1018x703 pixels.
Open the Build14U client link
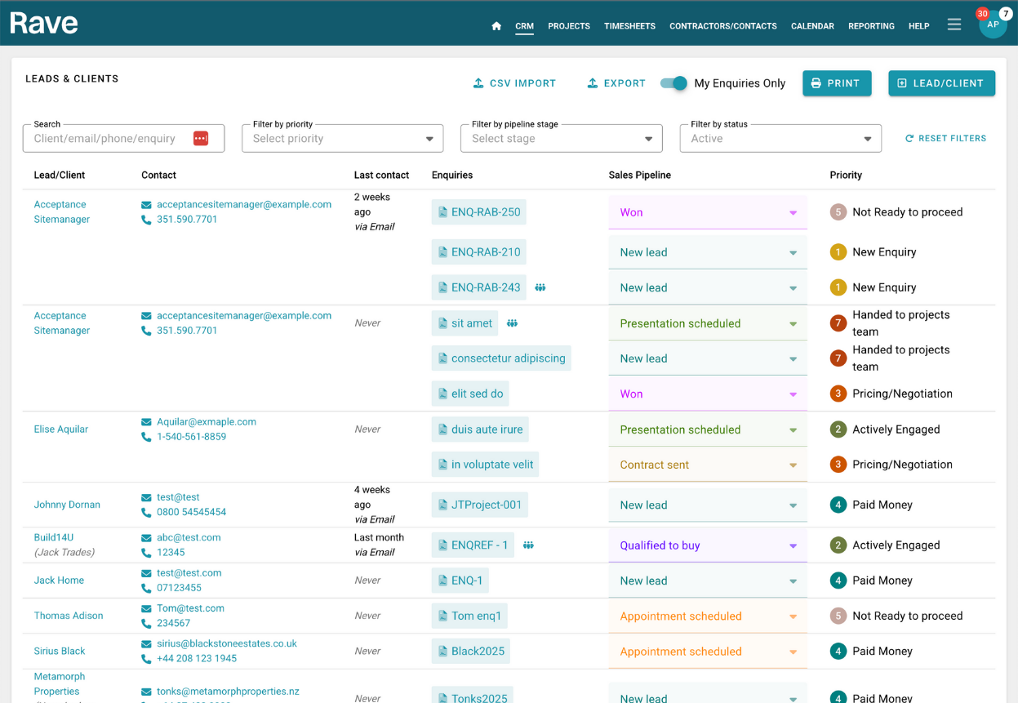(x=54, y=537)
